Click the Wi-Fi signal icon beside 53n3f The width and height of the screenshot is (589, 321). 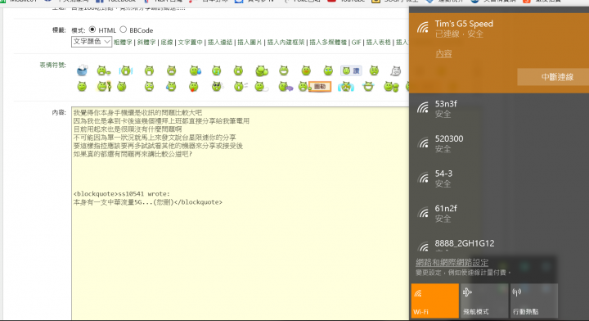pos(423,108)
